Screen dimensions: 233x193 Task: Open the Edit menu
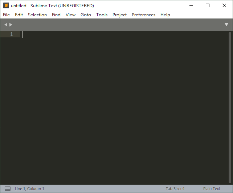[x=19, y=15]
